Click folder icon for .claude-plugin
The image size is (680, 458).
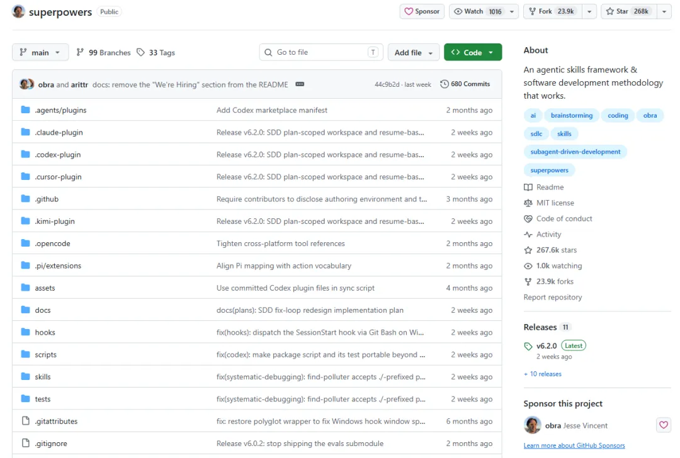(26, 131)
